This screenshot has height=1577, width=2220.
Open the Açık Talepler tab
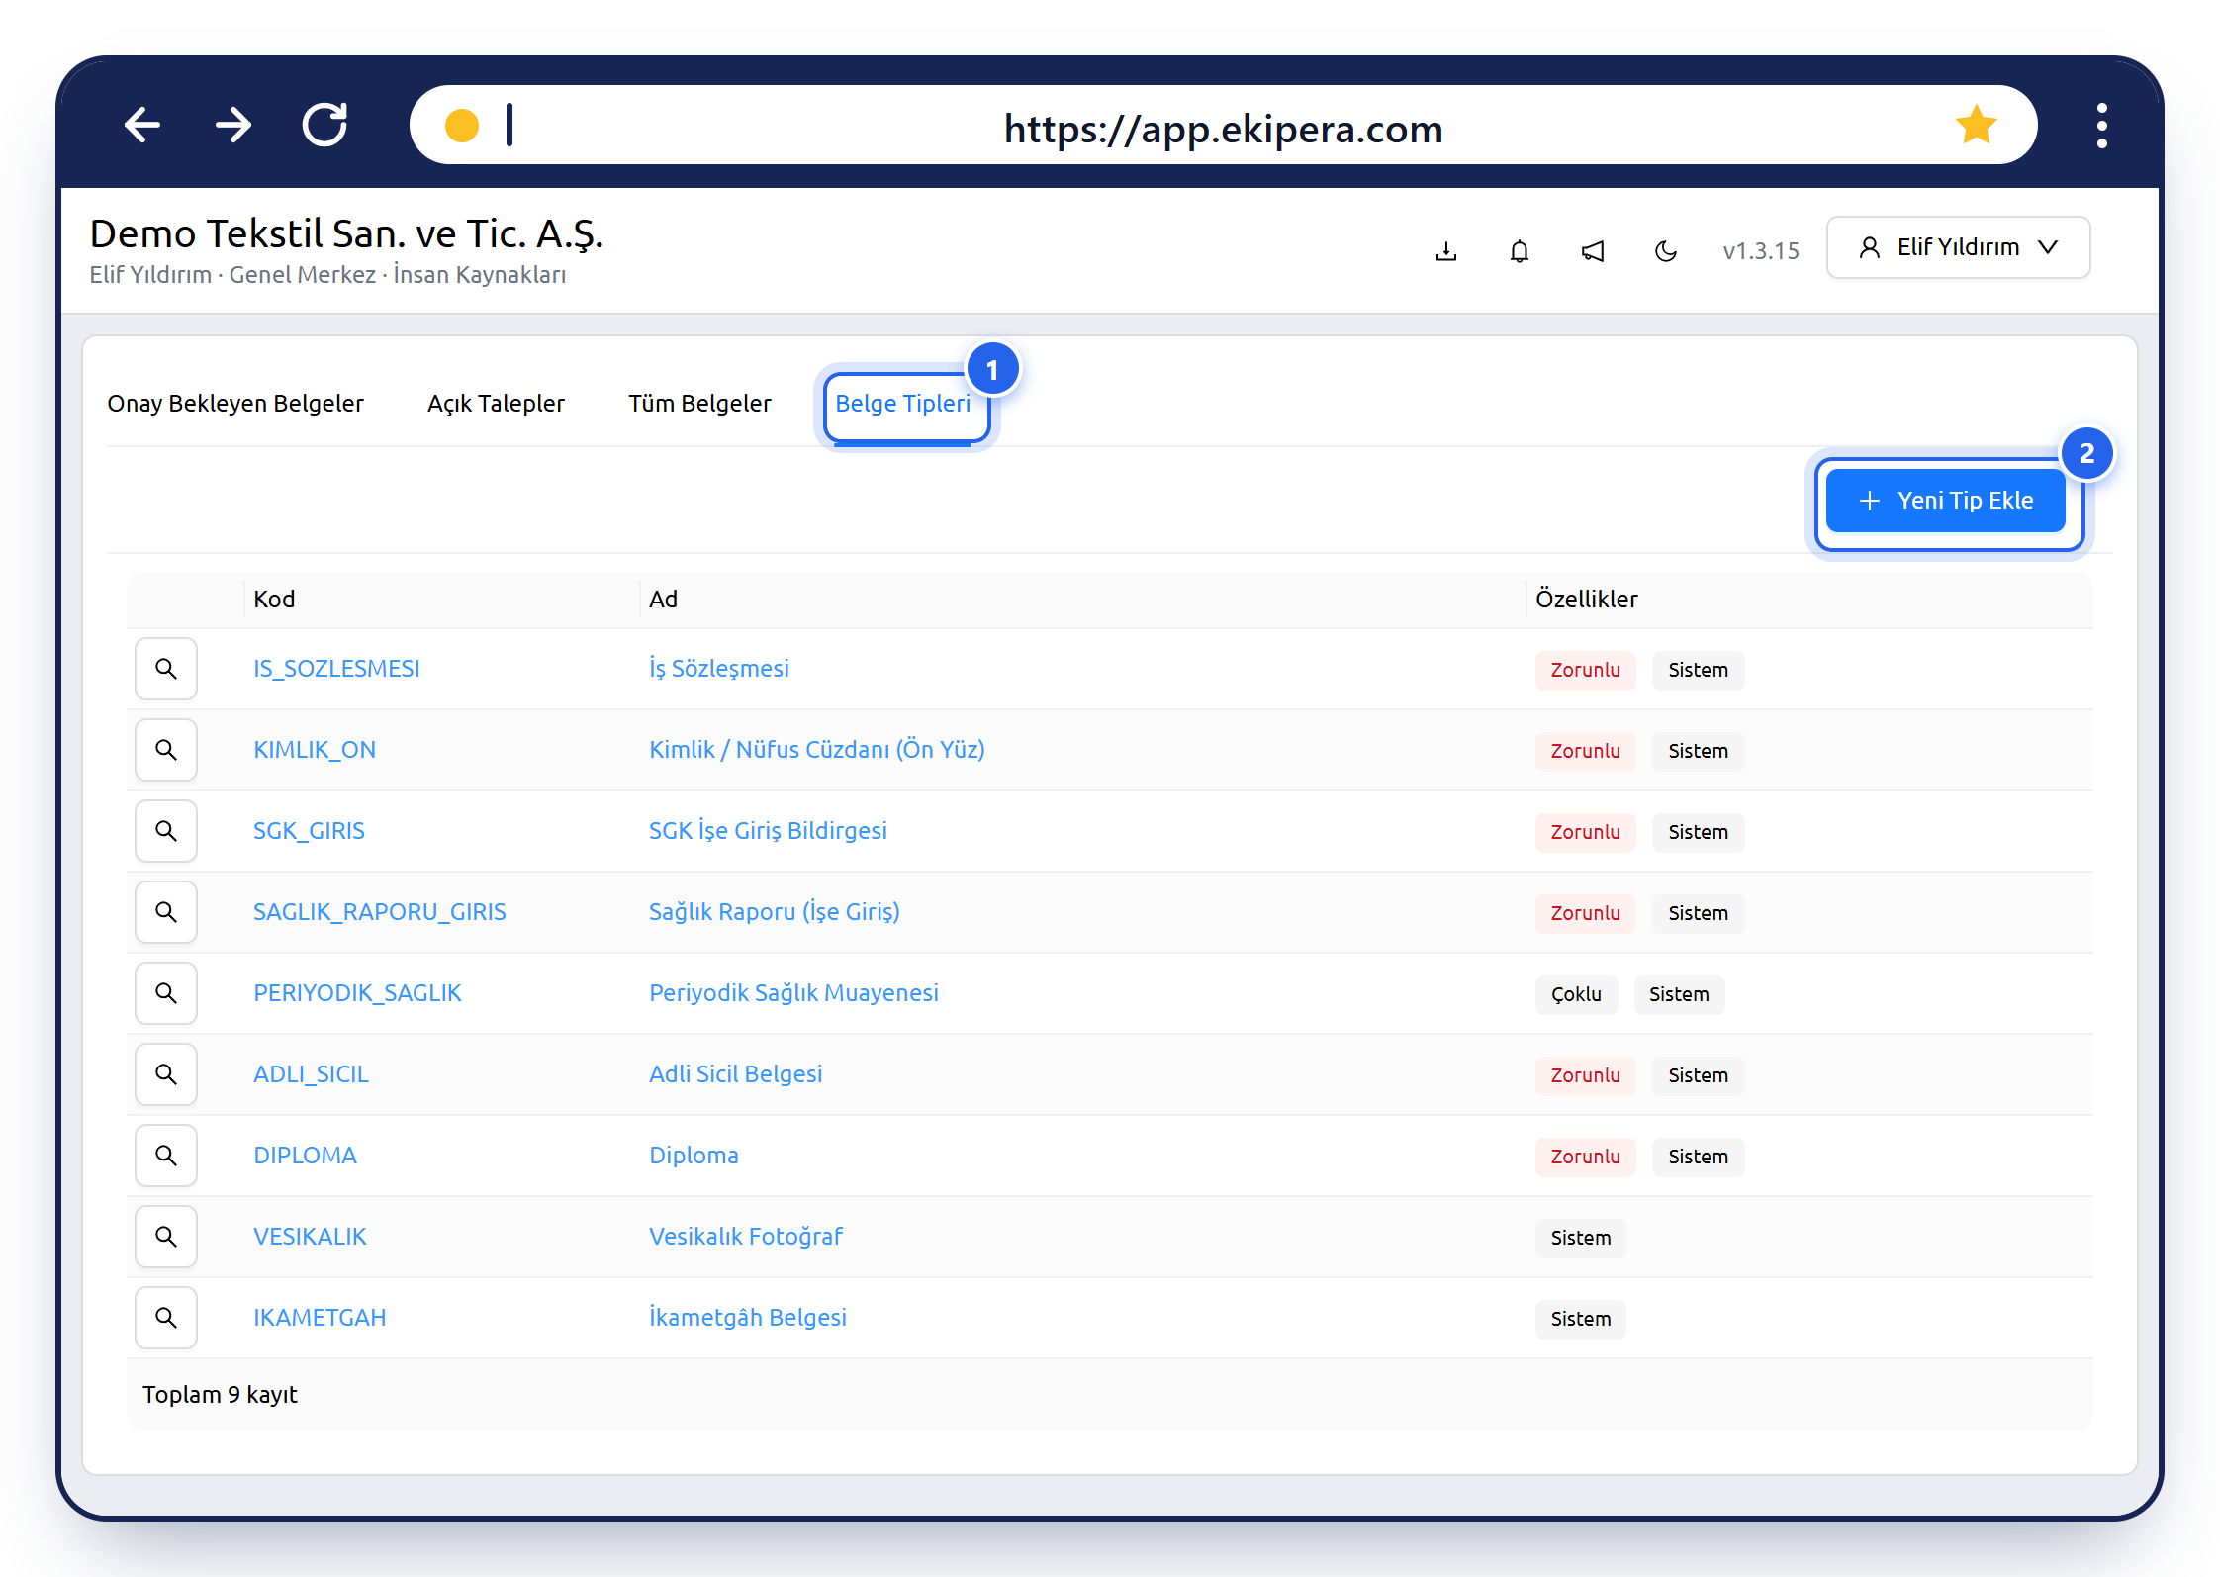click(x=496, y=404)
